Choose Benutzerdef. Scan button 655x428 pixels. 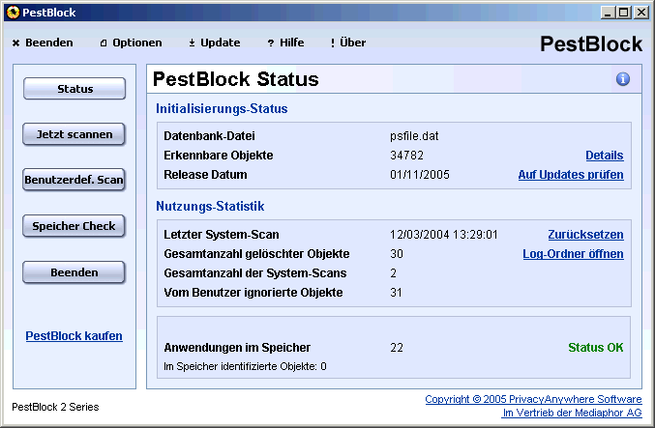coord(74,180)
